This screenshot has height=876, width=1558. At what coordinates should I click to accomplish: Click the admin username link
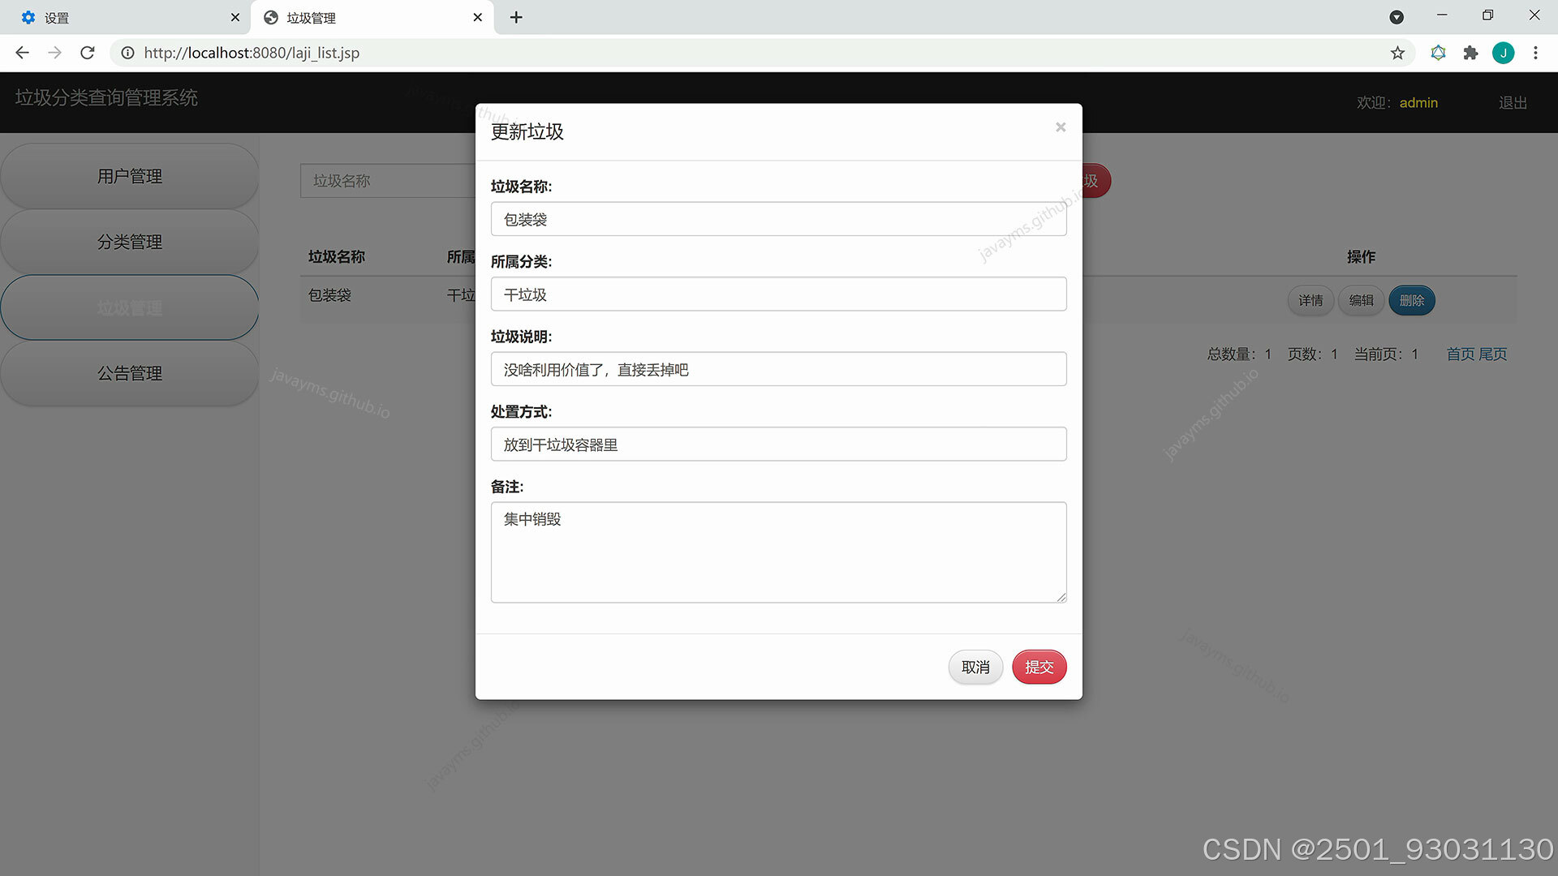1418,102
